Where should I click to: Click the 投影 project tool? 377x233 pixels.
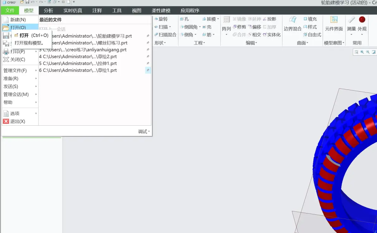(269, 19)
